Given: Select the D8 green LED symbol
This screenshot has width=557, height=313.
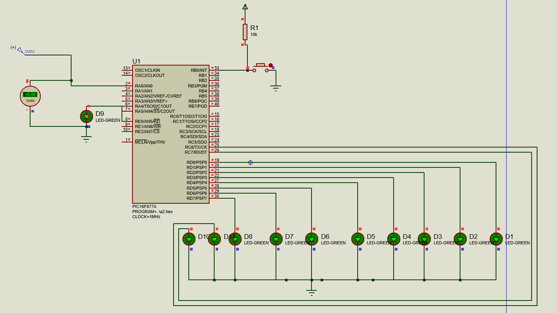Looking at the screenshot, I should coord(235,239).
